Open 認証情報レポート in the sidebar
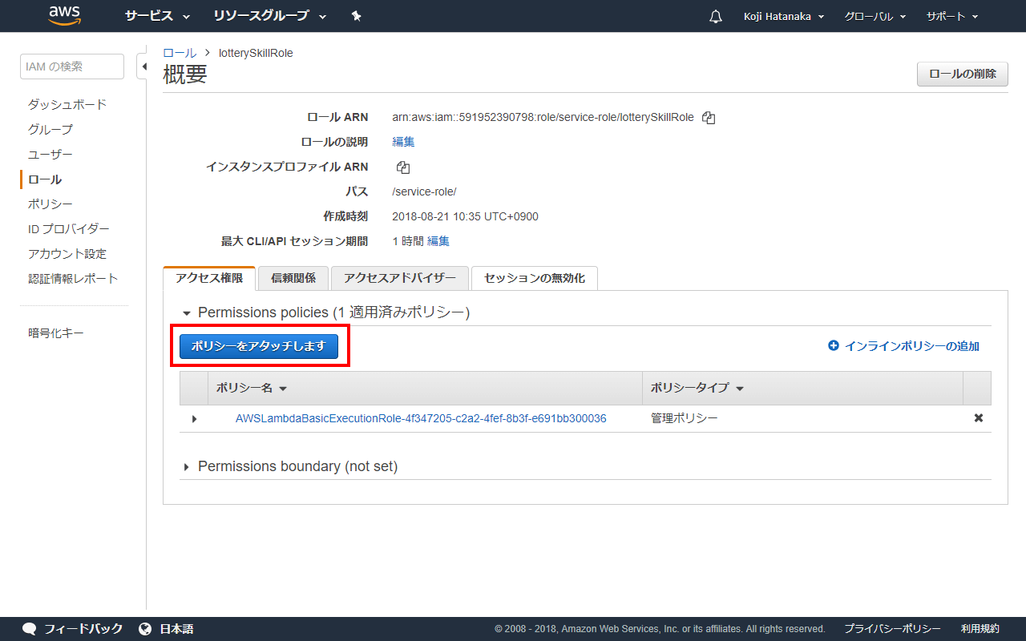 [73, 279]
